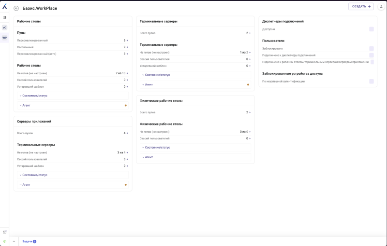Click the Доступно indicator under Диспетчеры подключений
The width and height of the screenshot is (387, 246).
coord(371,29)
